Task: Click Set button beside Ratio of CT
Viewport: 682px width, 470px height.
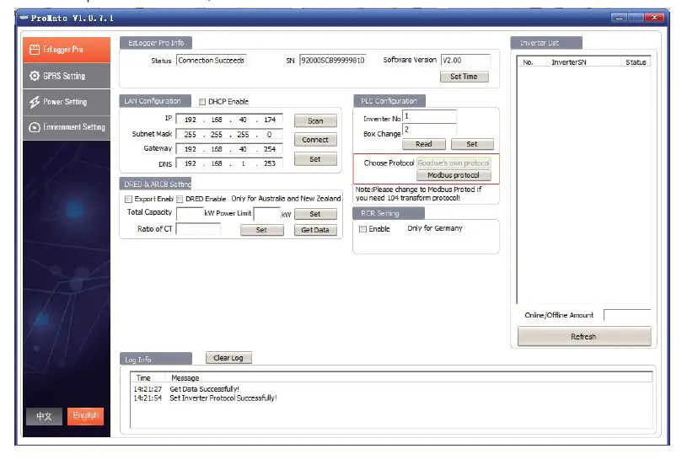Action: click(x=262, y=230)
